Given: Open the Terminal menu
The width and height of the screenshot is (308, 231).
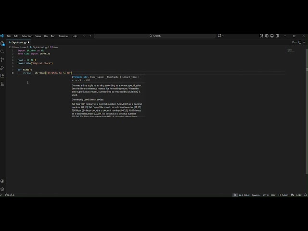Looking at the screenshot, I should 64,36.
